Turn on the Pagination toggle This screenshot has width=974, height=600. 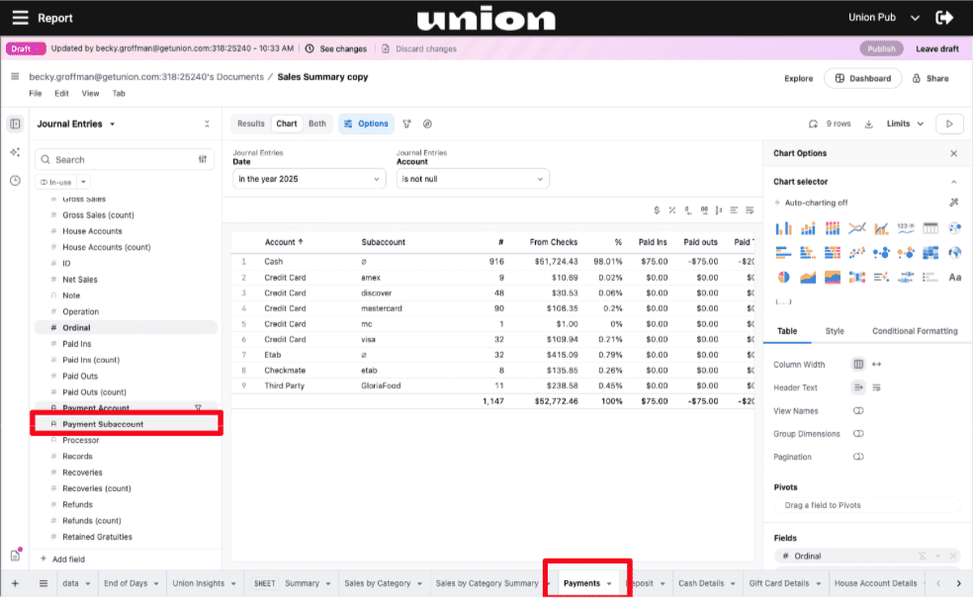[x=858, y=457]
